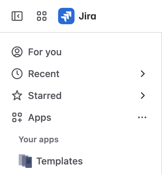Click the Starred row label text
This screenshot has width=162, height=174.
pyautogui.click(x=45, y=96)
